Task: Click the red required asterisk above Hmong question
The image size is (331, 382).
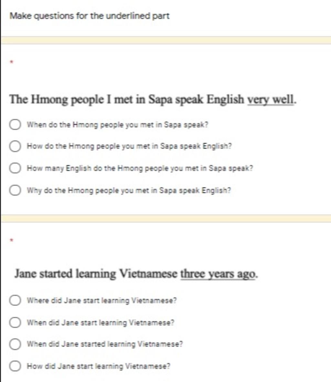Action: (x=11, y=62)
